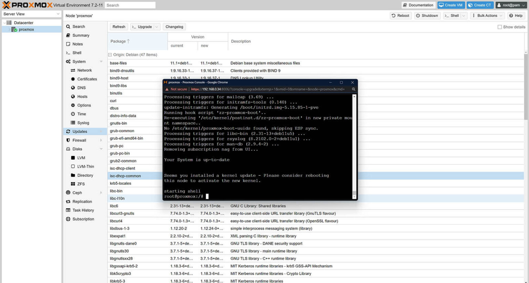Click the Create VM button

tap(451, 5)
